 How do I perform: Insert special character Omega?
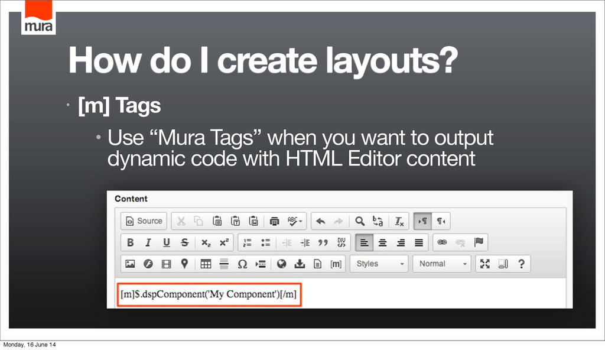pos(242,264)
